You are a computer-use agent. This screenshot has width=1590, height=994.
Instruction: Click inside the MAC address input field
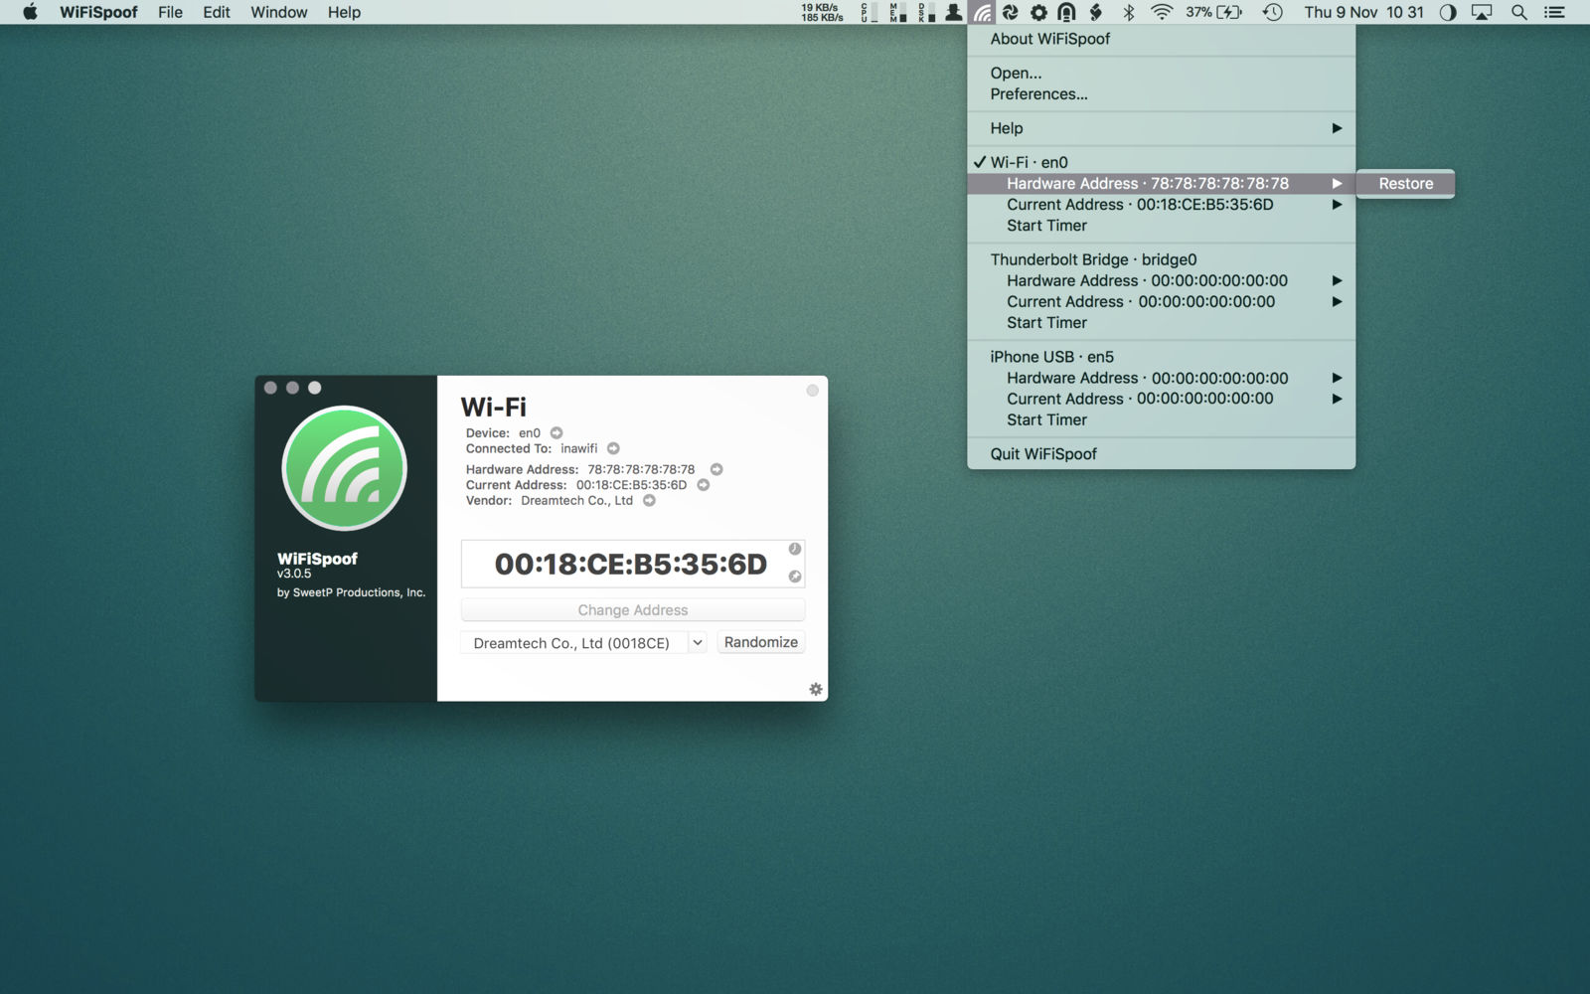pyautogui.click(x=632, y=563)
